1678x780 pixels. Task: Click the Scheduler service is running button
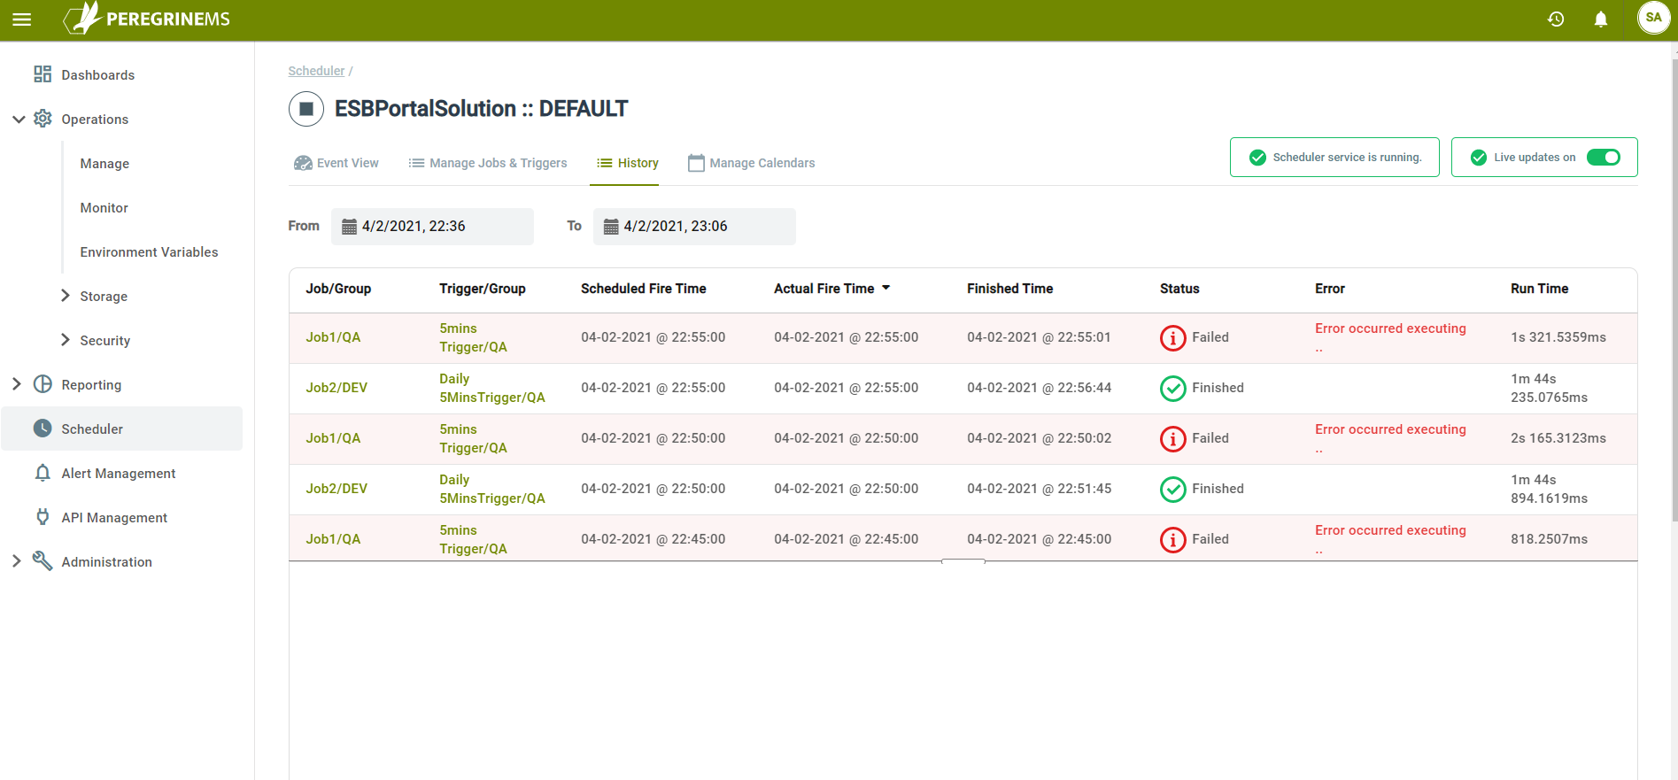(1334, 158)
